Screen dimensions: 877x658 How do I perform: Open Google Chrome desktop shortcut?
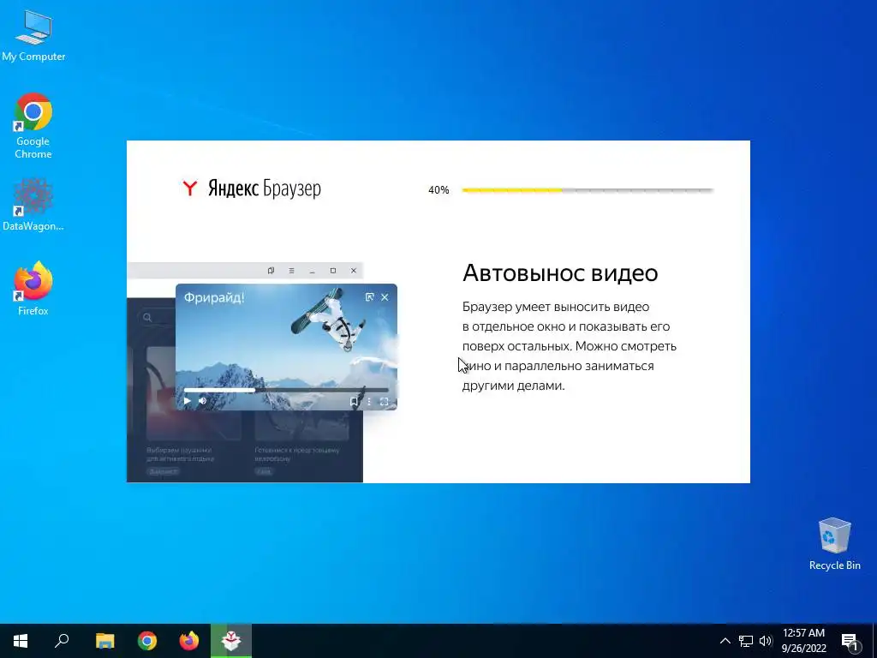coord(33,126)
